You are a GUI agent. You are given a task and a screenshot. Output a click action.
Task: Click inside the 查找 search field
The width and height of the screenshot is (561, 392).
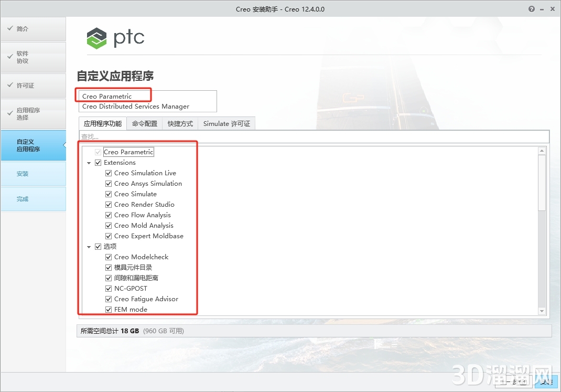point(210,136)
